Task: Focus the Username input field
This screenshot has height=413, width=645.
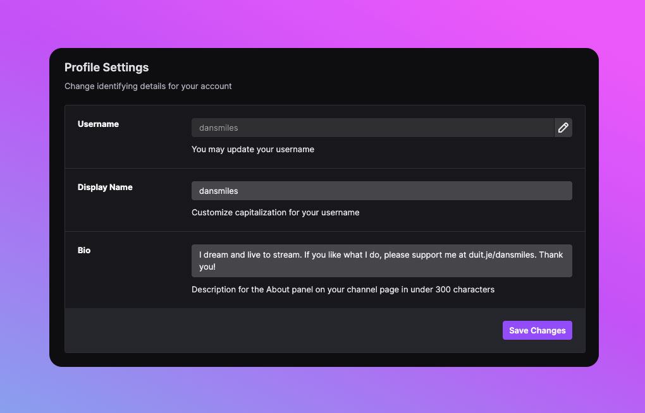Action: [372, 128]
